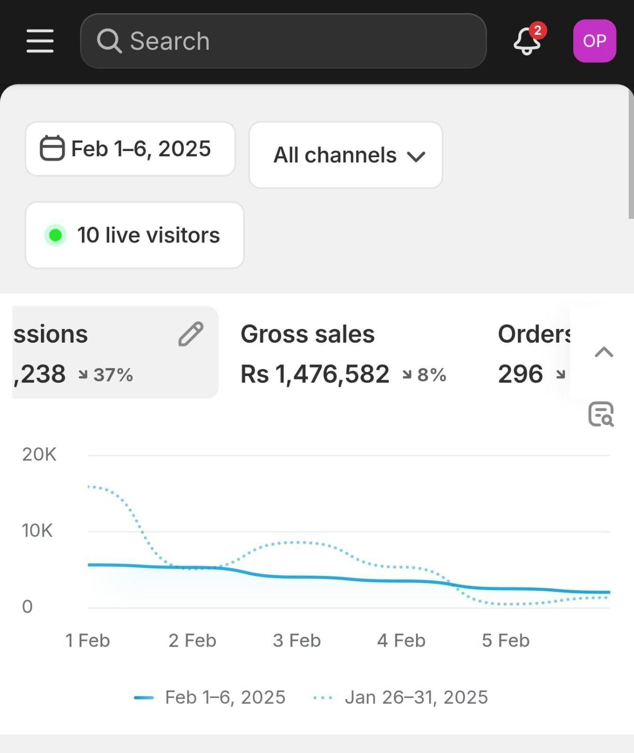
Task: Click the page vertical scrollbar
Action: [631, 155]
